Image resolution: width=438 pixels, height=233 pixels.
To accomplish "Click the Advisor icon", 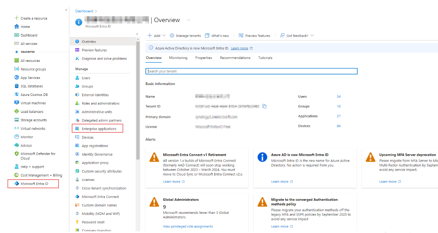I will [x=16, y=145].
